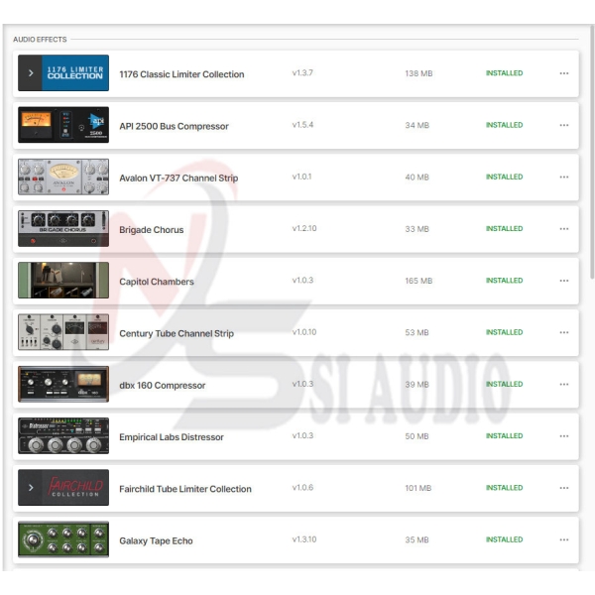Click the Brigade Chorus plugin thumbnail

point(63,228)
